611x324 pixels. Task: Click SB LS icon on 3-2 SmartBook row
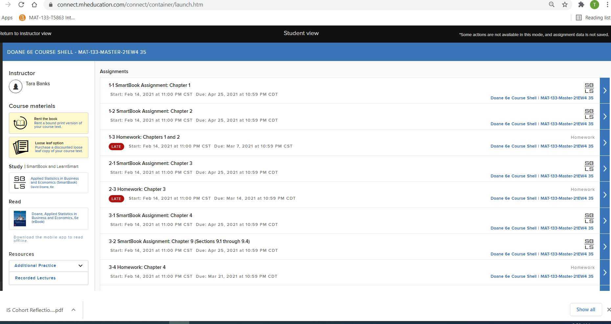point(589,244)
